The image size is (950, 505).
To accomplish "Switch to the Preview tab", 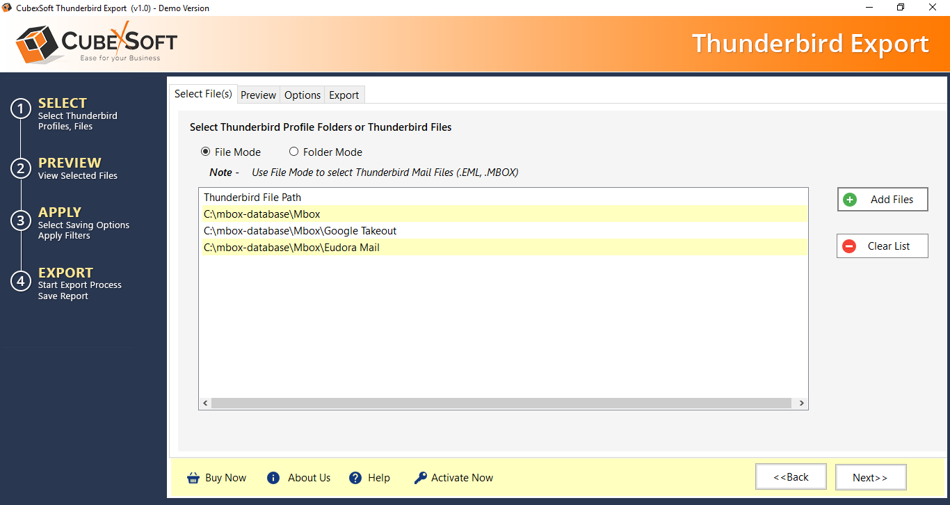I will [259, 95].
